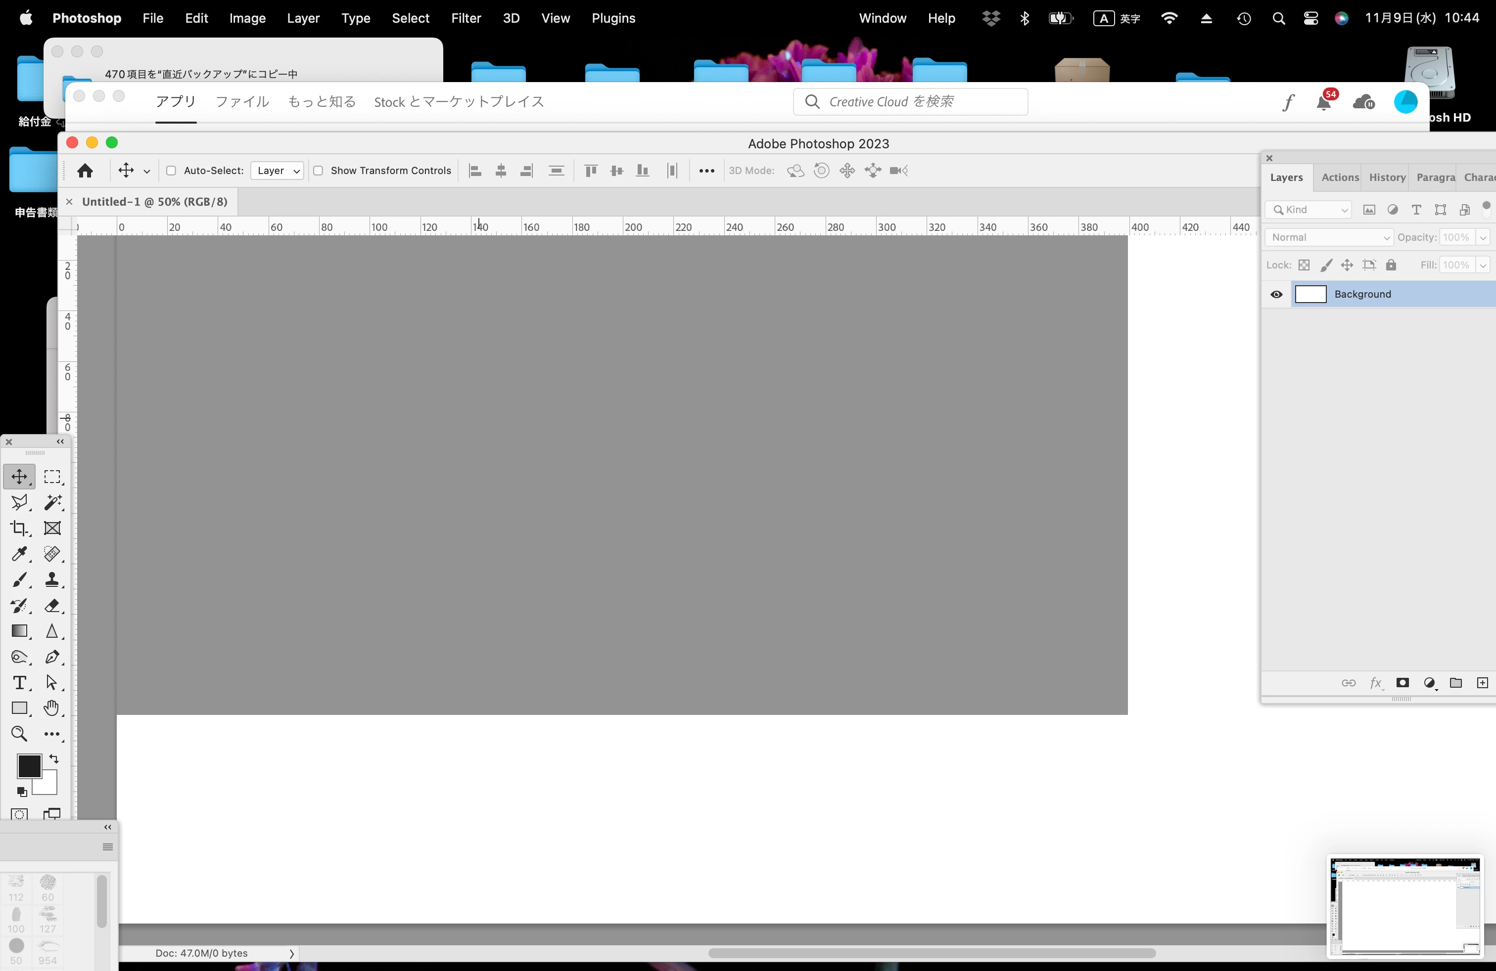Go to Home screen button

85,171
